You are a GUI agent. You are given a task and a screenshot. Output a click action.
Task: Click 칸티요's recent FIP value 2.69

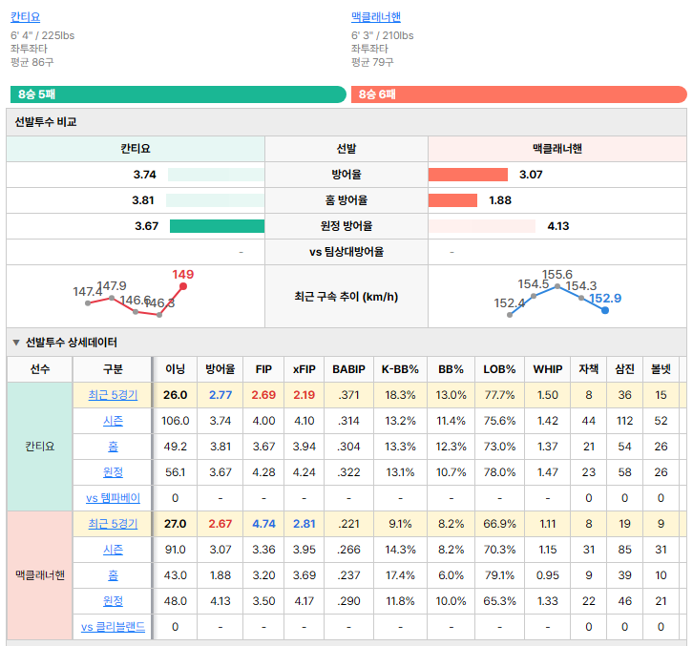coord(263,395)
